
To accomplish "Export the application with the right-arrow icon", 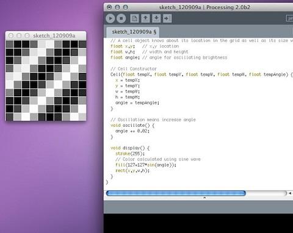I will point(167,18).
